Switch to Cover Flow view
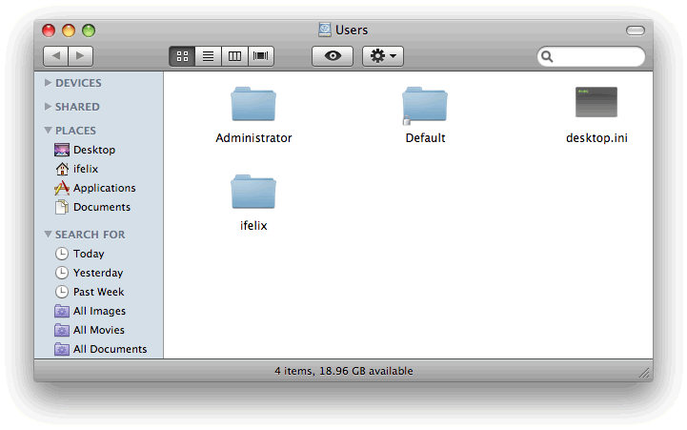This screenshot has height=430, width=687. click(261, 56)
